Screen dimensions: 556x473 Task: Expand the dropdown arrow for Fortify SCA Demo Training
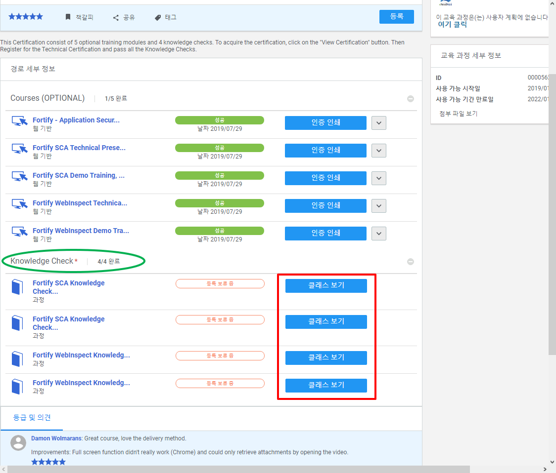tap(379, 178)
